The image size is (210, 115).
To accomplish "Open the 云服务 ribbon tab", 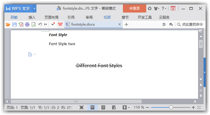I will [164, 17].
